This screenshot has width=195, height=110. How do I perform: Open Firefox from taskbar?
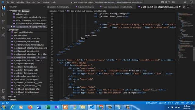coord(30,107)
